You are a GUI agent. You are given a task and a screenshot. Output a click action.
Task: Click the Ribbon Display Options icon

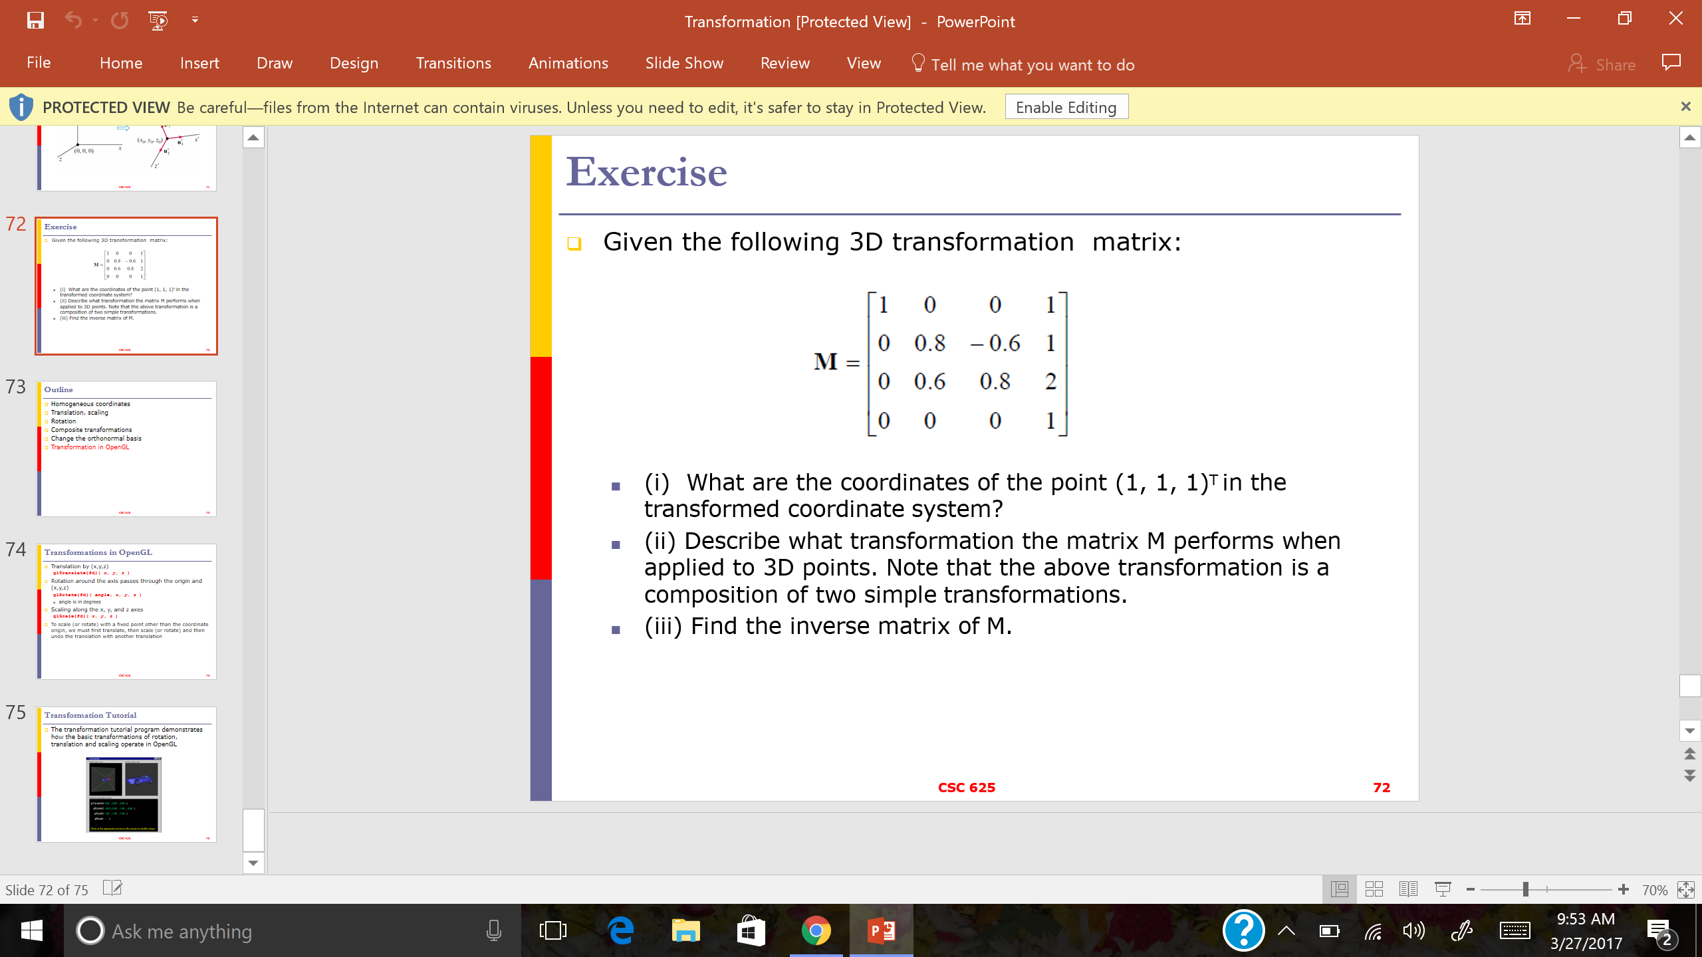pos(1522,19)
